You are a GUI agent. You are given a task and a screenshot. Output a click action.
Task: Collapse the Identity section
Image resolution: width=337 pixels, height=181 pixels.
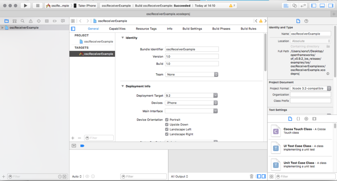pos(123,37)
